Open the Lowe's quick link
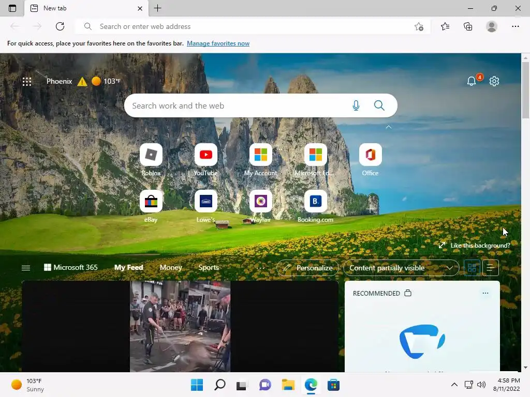The width and height of the screenshot is (530, 397). [206, 206]
